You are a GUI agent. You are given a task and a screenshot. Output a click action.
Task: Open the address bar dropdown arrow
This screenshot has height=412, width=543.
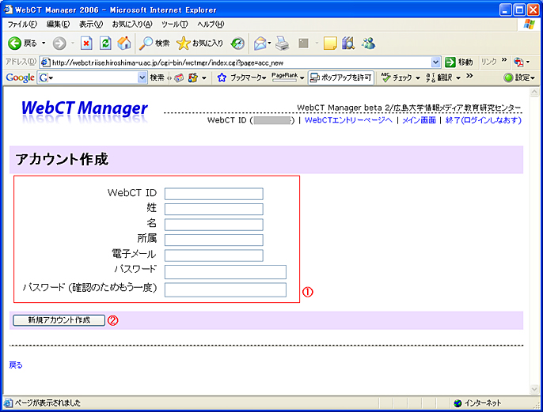[435, 62]
